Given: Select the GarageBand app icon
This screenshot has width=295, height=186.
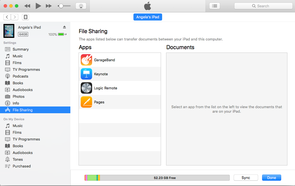Looking at the screenshot, I should pyautogui.click(x=86, y=60).
